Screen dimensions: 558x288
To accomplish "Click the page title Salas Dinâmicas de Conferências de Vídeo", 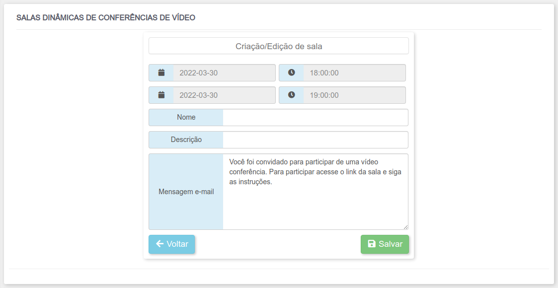I will (106, 17).
